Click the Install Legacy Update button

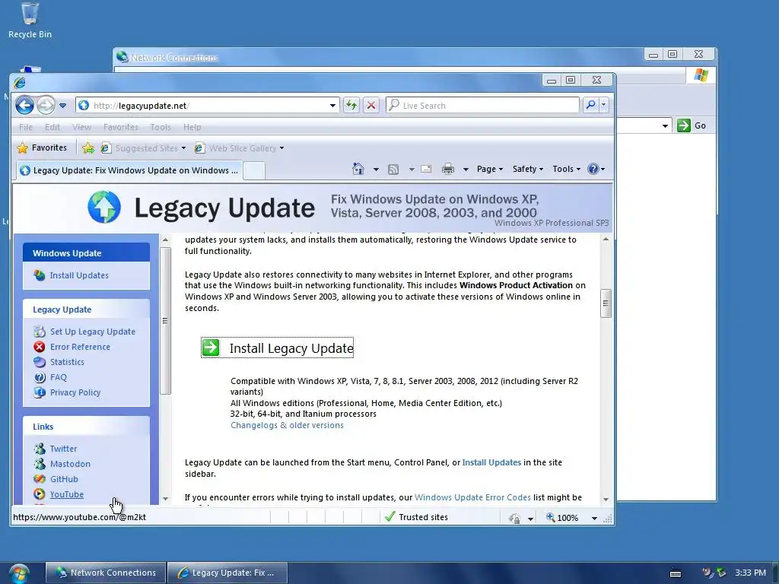277,348
